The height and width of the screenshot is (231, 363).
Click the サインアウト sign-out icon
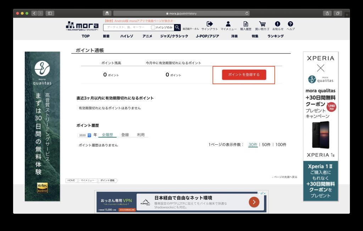pyautogui.click(x=210, y=24)
